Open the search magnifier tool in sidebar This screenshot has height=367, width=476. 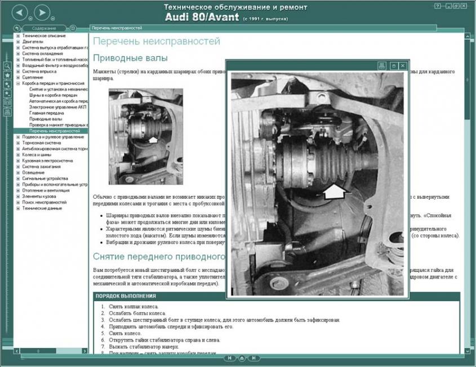[7, 66]
